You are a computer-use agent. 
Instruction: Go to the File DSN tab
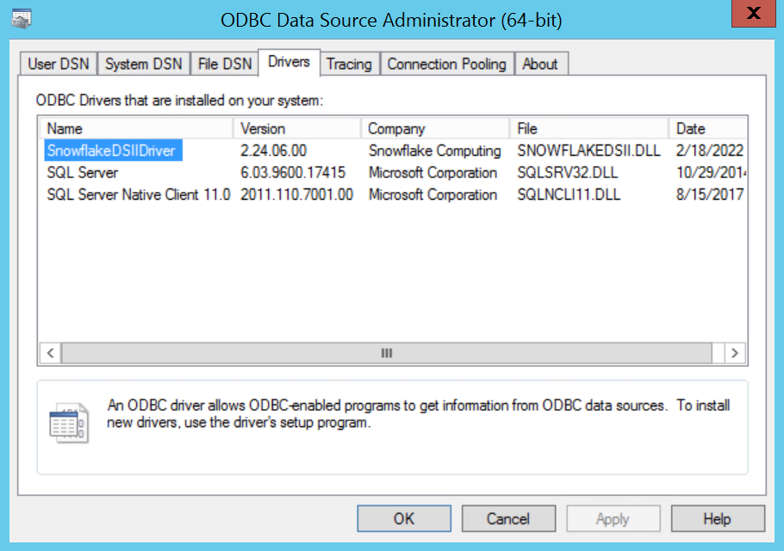pyautogui.click(x=225, y=64)
